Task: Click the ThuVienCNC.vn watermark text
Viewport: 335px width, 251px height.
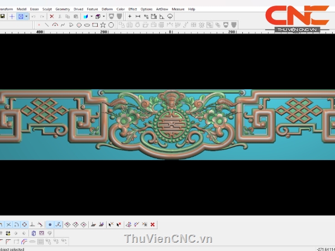Action: point(168,239)
